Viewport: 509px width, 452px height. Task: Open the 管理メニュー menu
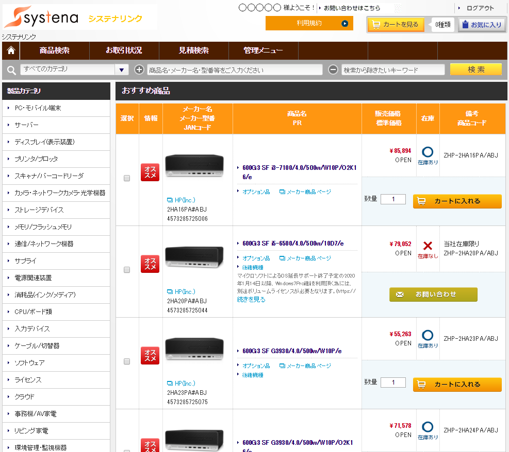pyautogui.click(x=263, y=50)
